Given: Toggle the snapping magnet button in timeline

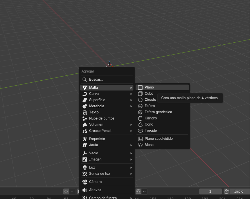Looking at the screenshot, I should pyautogui.click(x=138, y=192).
